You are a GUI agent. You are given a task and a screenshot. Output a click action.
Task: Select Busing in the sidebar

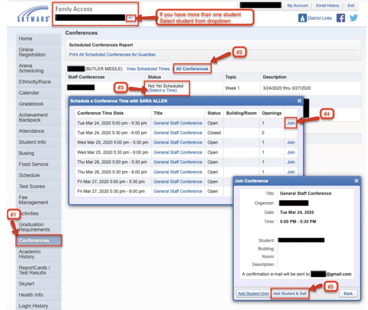coord(38,153)
